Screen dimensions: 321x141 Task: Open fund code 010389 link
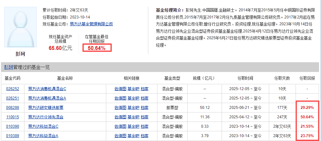12,136
